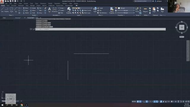190x107 pixels.
Task: Expand the Block panel
Action: pos(101,15)
